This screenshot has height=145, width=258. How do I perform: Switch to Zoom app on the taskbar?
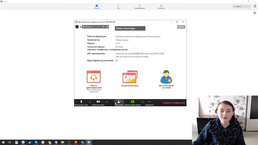tap(89, 142)
